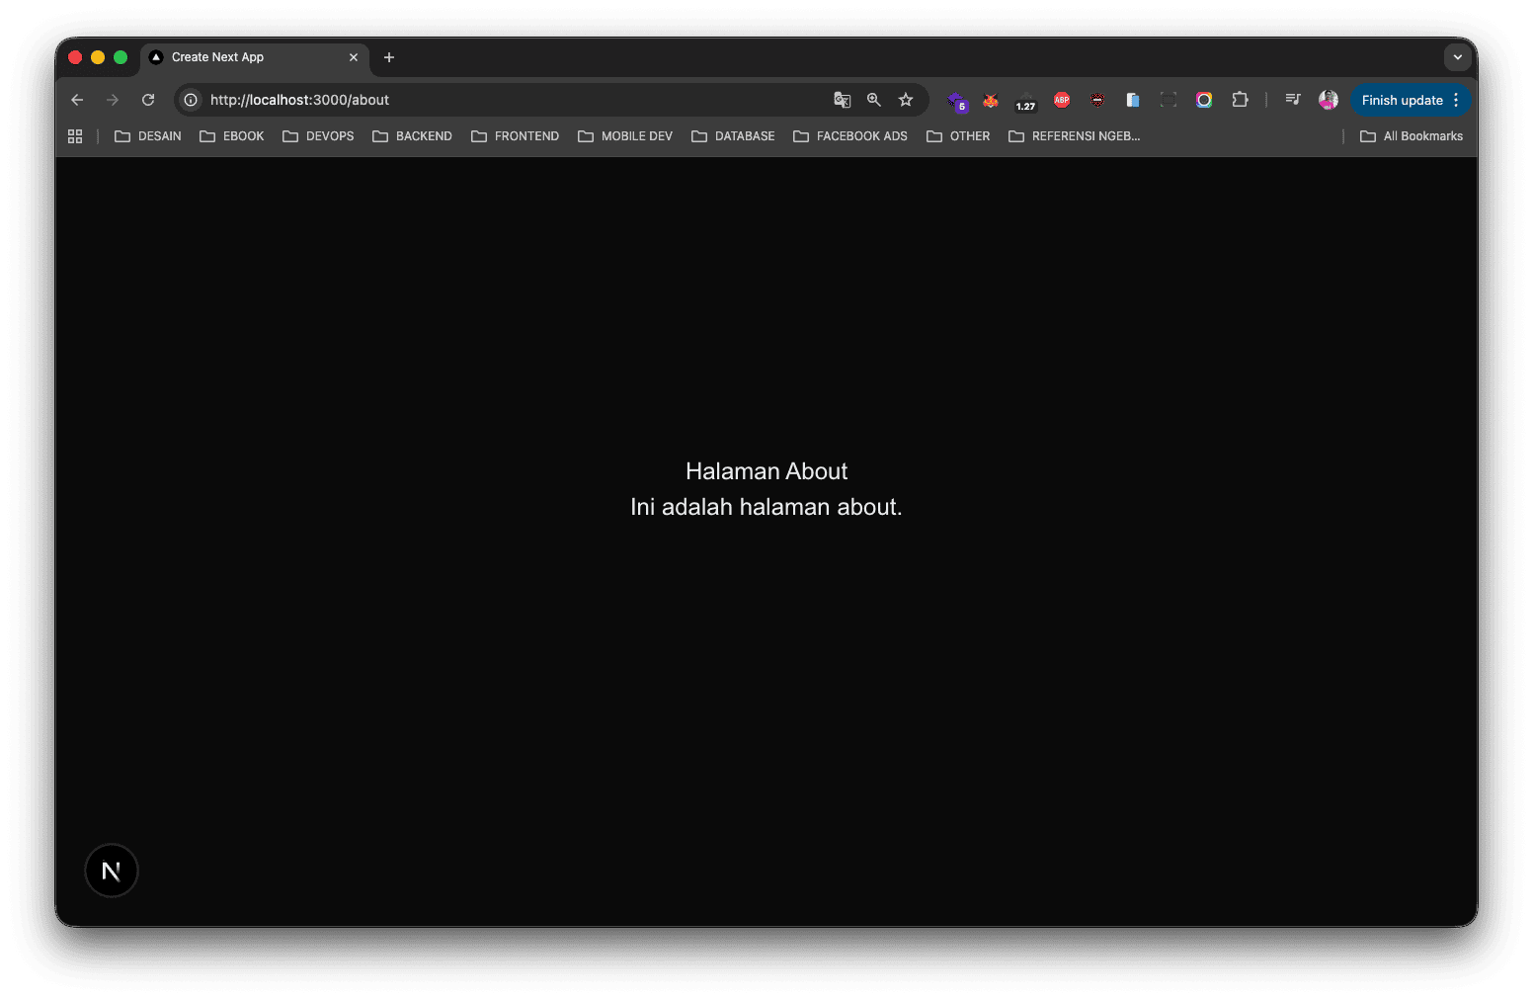This screenshot has width=1533, height=1000.
Task: Click the screenshot capture extension icon
Action: tap(1169, 100)
